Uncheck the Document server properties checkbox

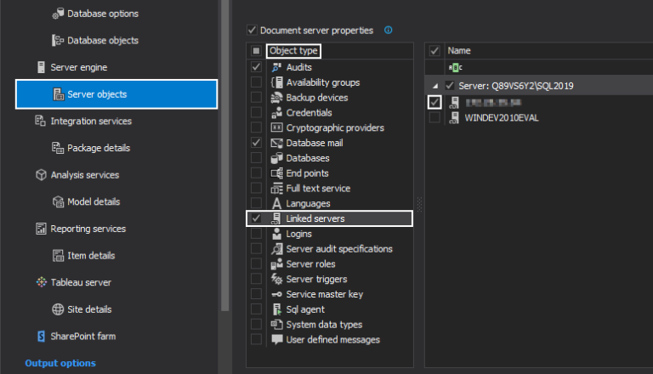(x=252, y=31)
